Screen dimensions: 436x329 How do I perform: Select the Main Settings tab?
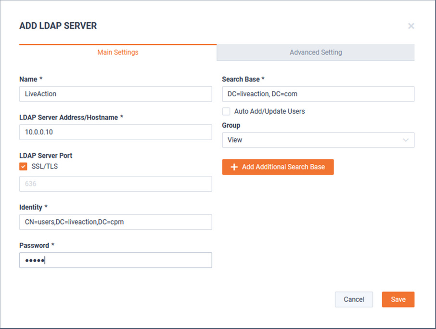coord(118,53)
